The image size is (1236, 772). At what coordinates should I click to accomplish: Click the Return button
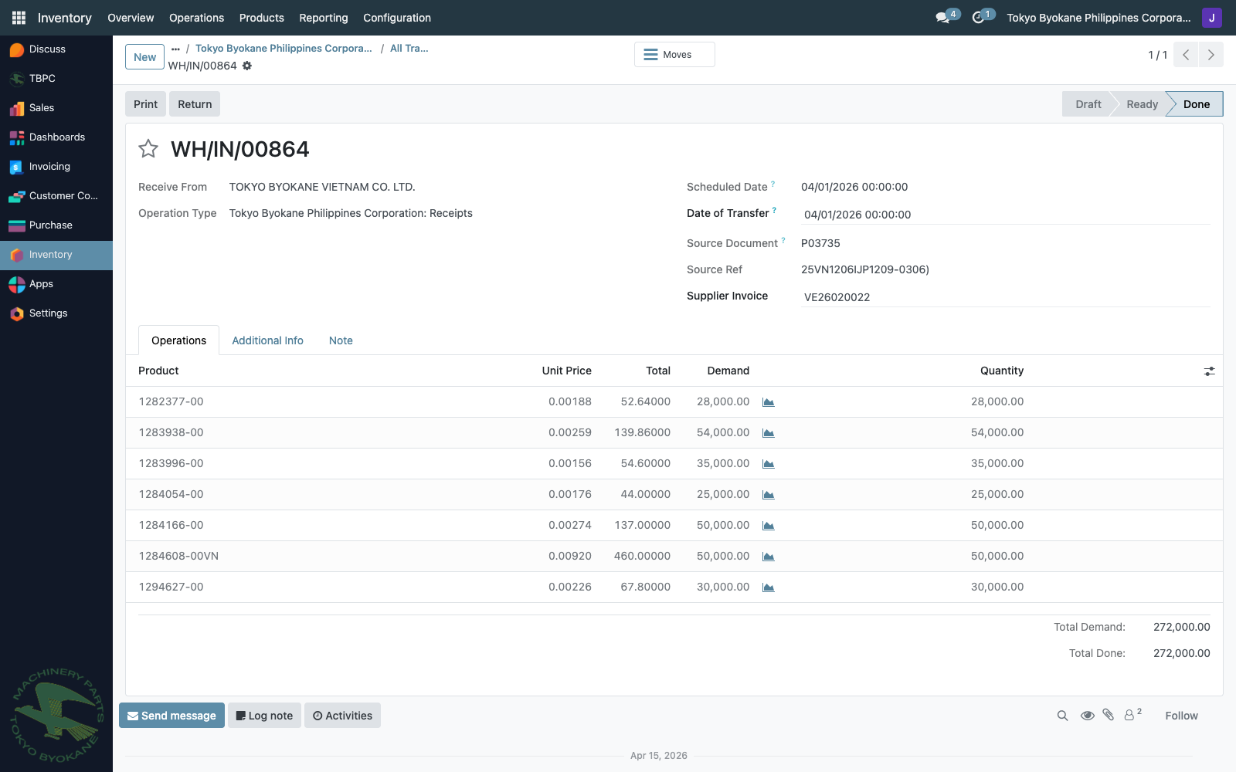pos(195,104)
